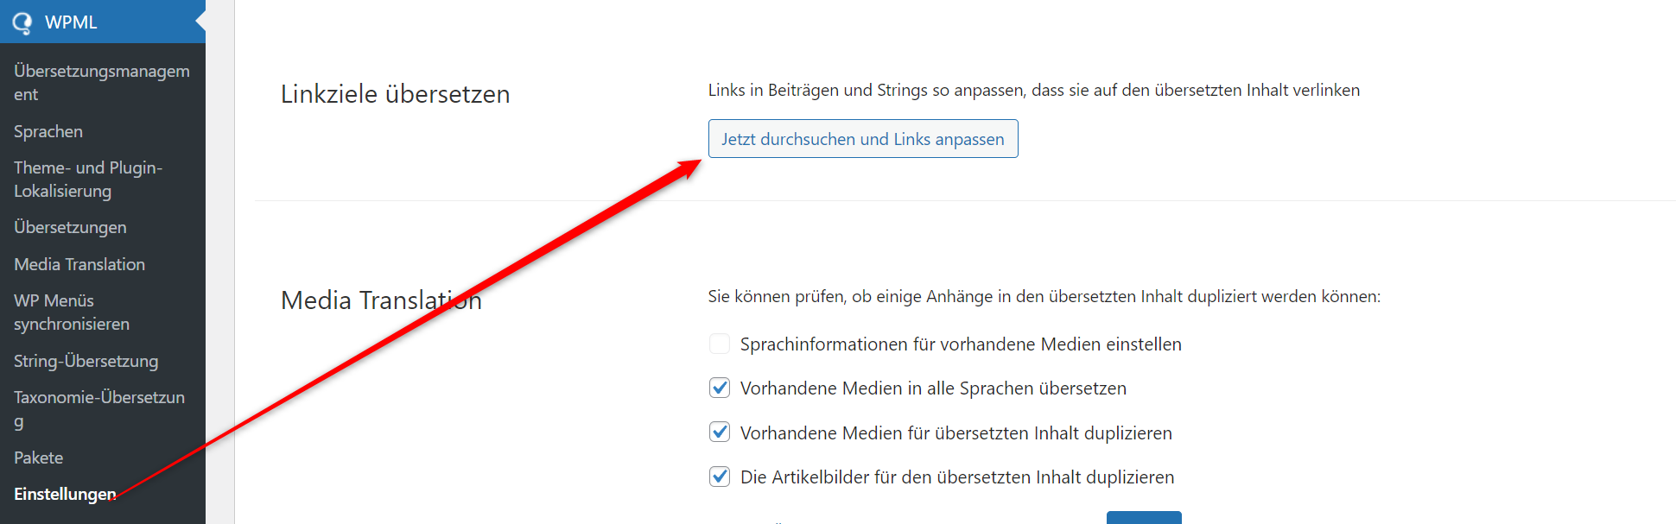Click the Media Translation section heading
The image size is (1676, 524).
point(381,300)
